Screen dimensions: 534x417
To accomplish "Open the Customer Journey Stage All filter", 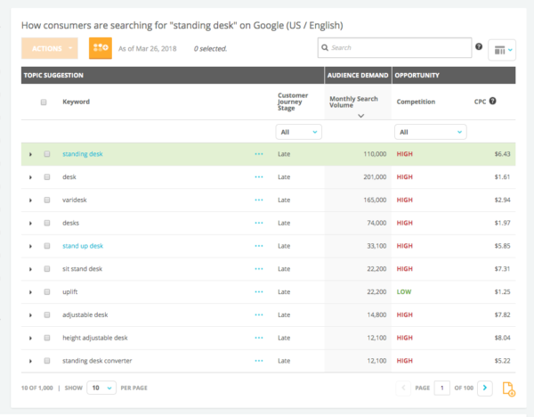I will tap(299, 132).
